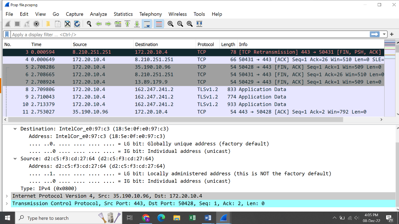Image resolution: width=399 pixels, height=224 pixels.
Task: Select packet 11 from 35.190.10.96
Action: point(193,112)
